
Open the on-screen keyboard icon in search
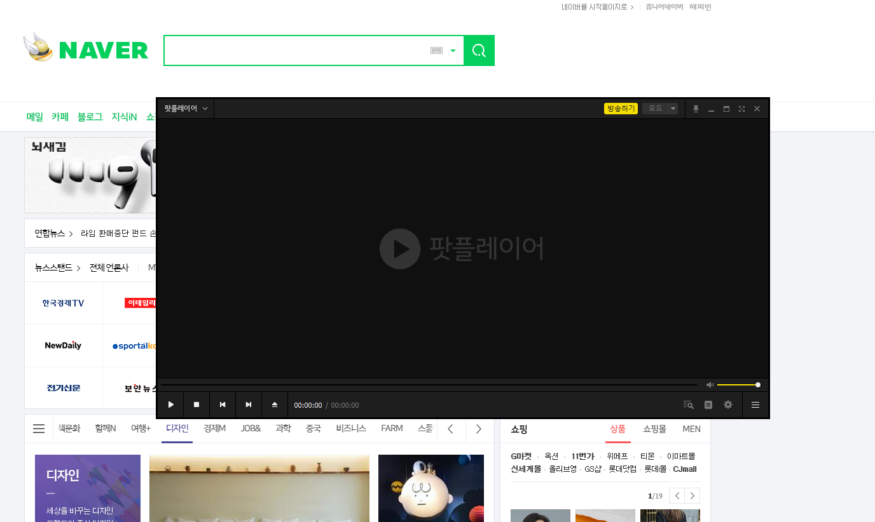[436, 50]
